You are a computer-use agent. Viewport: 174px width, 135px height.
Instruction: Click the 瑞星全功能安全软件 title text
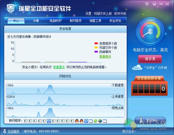pyautogui.click(x=45, y=8)
